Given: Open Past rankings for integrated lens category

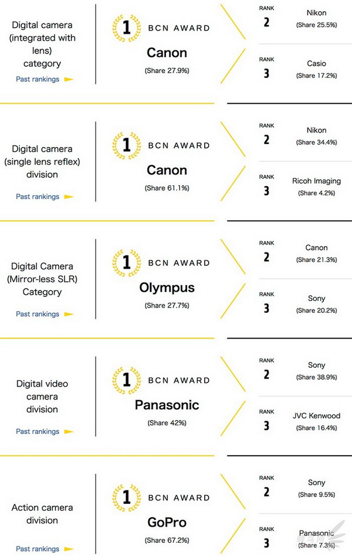Looking at the screenshot, I should 38,79.
